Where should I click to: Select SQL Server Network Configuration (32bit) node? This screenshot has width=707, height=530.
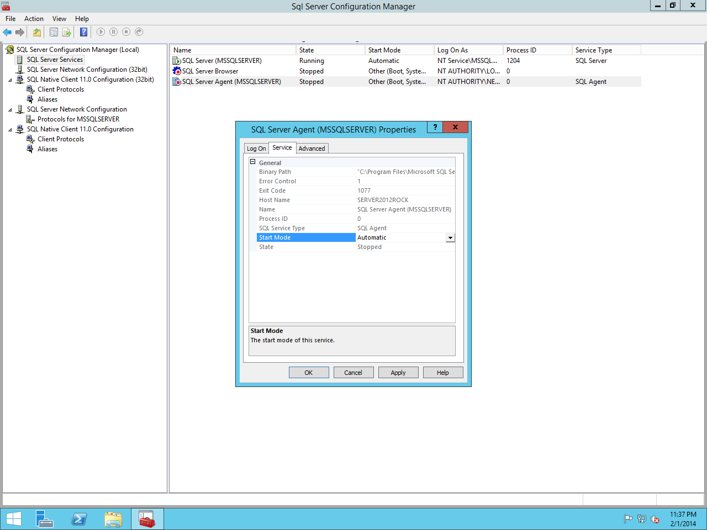pos(87,70)
